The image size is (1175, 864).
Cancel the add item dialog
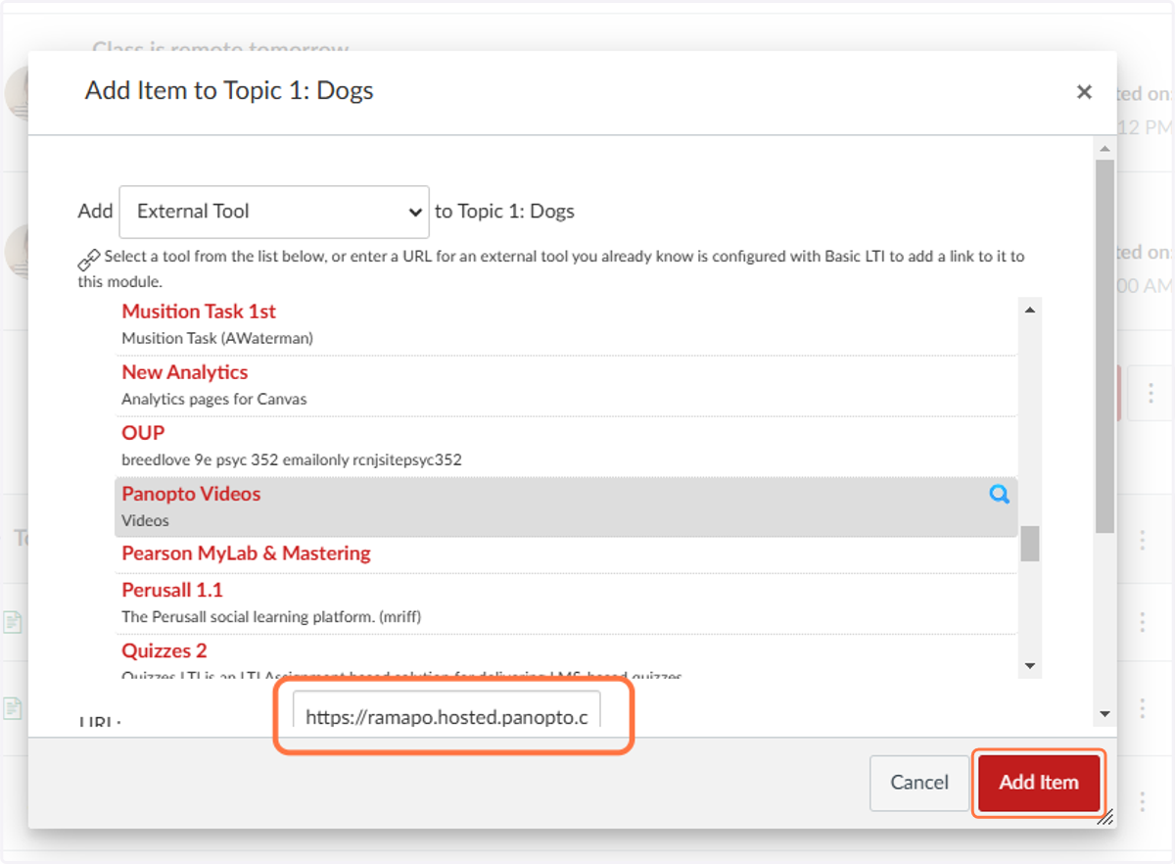[x=919, y=783]
